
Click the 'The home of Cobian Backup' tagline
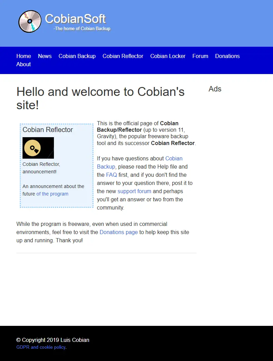[x=82, y=29]
